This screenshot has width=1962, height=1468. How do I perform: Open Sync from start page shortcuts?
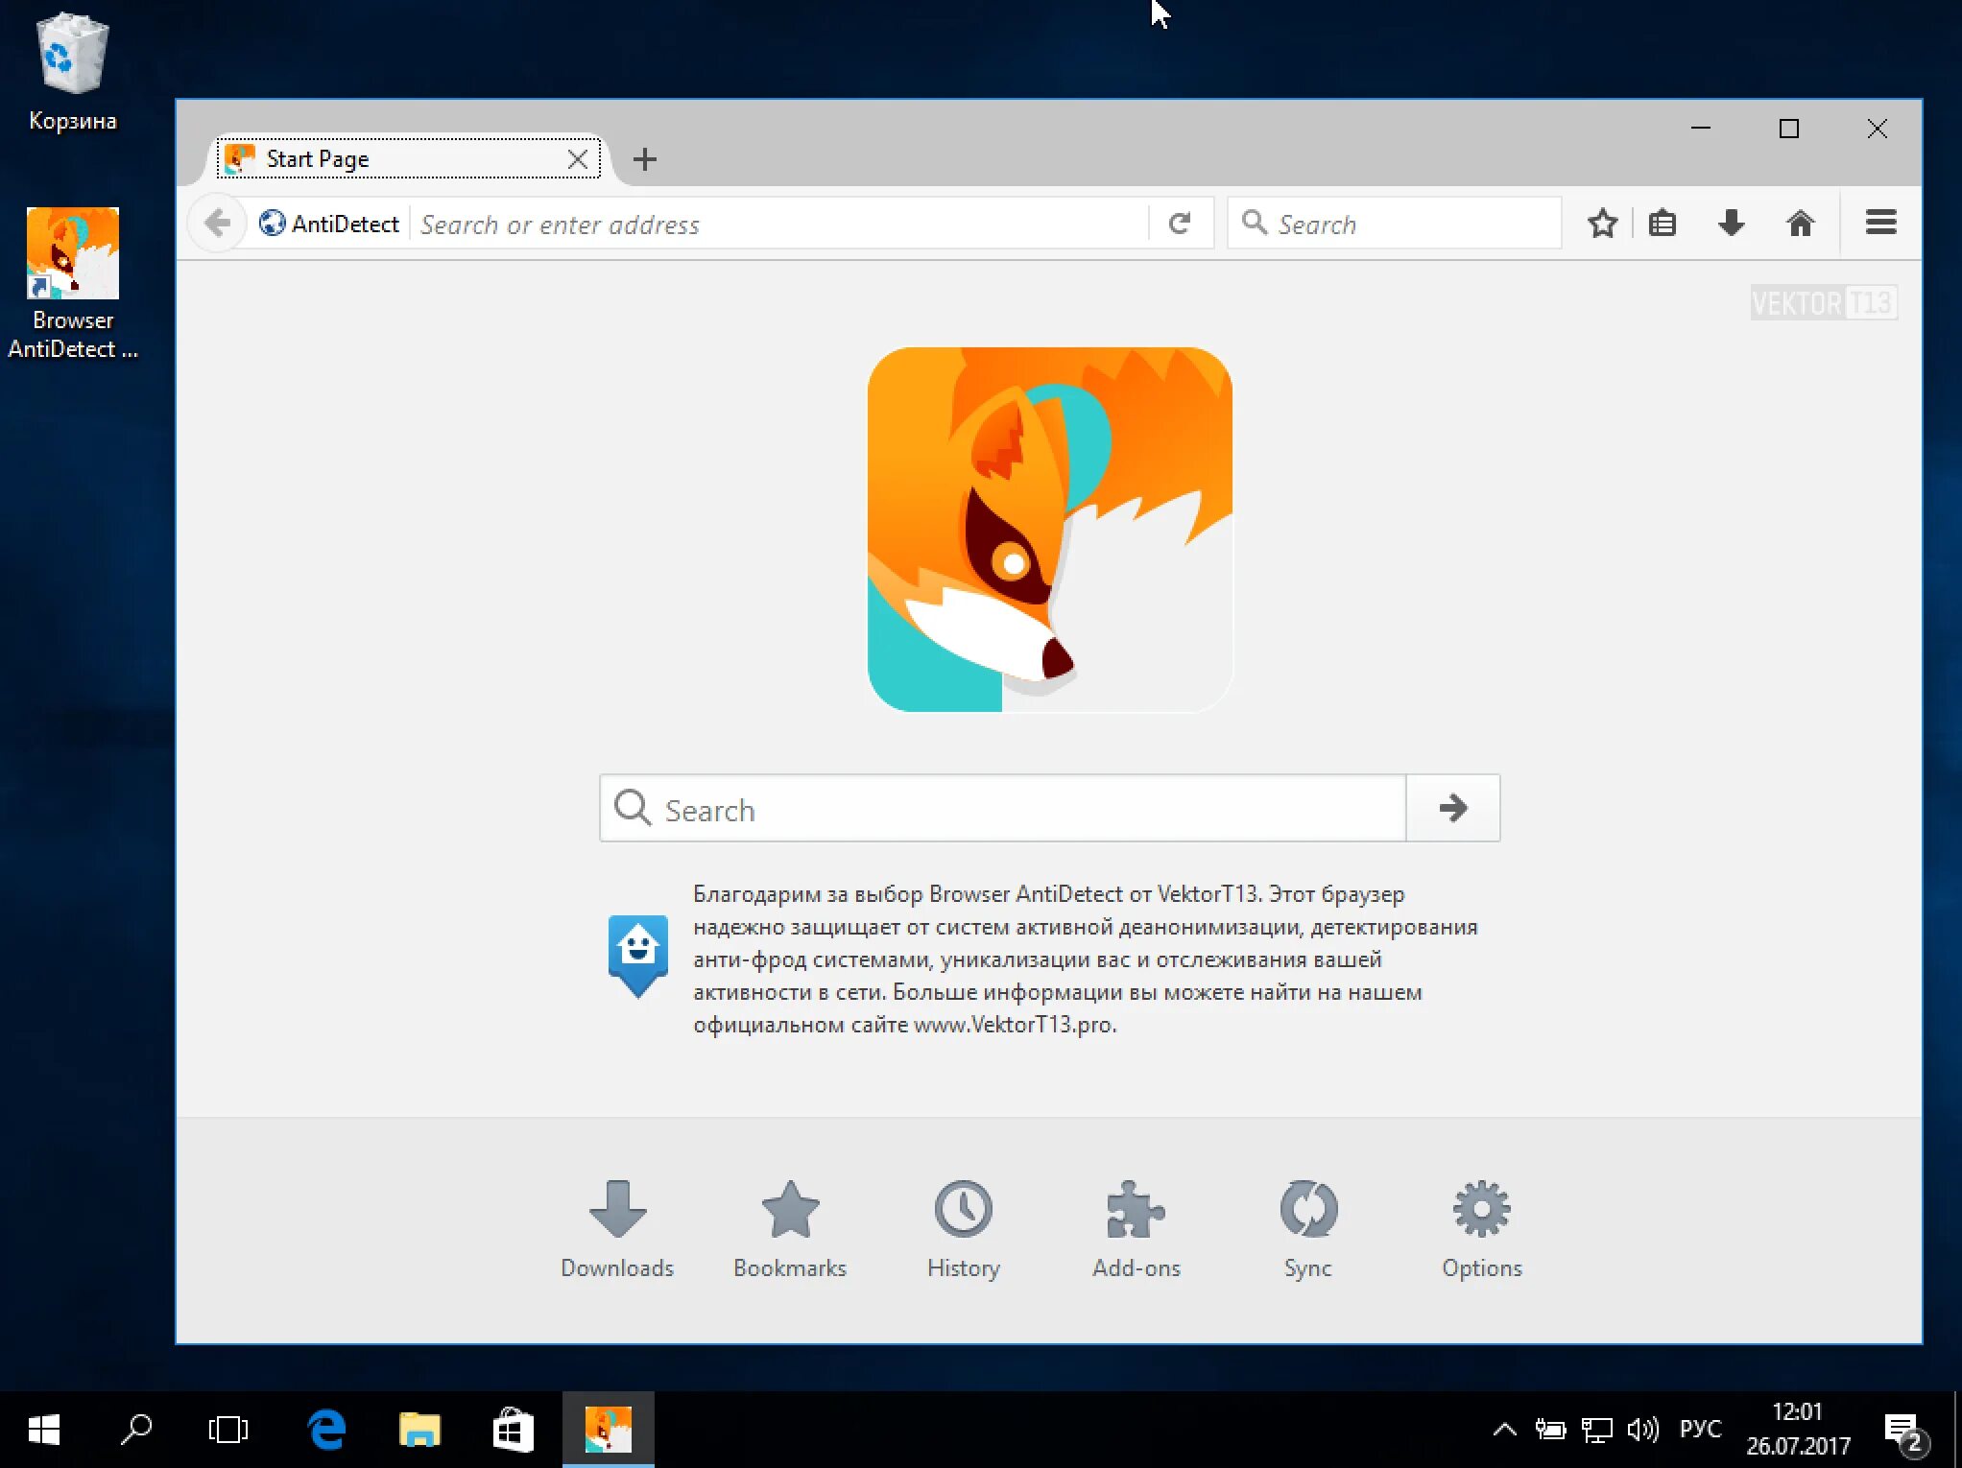(1308, 1230)
